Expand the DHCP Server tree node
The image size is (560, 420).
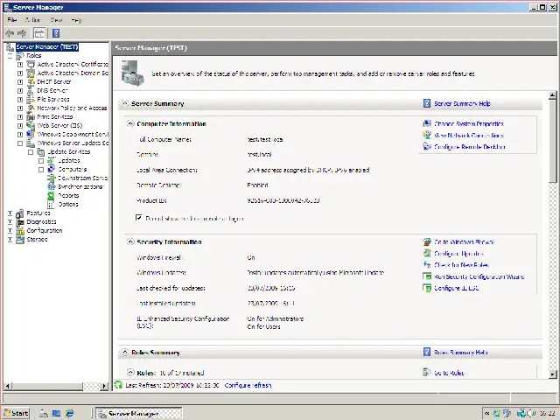[20, 81]
